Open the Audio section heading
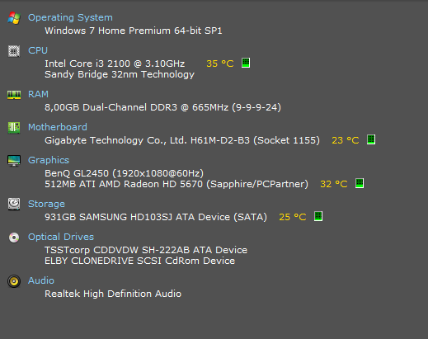 [x=41, y=280]
